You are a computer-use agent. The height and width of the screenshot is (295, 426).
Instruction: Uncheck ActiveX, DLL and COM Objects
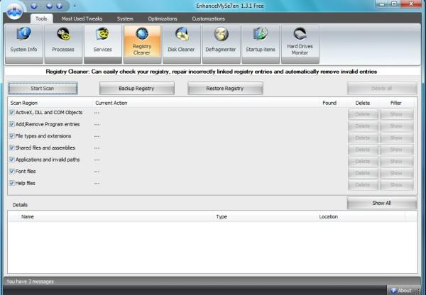12,113
